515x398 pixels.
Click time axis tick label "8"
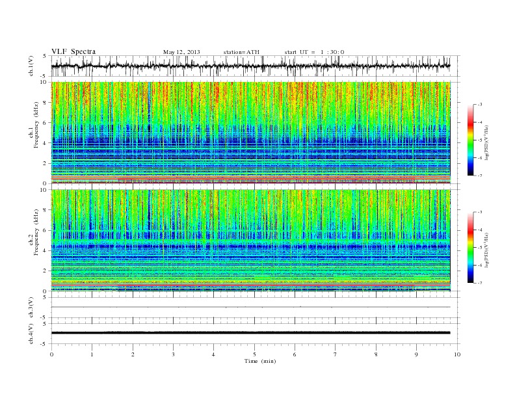point(376,354)
